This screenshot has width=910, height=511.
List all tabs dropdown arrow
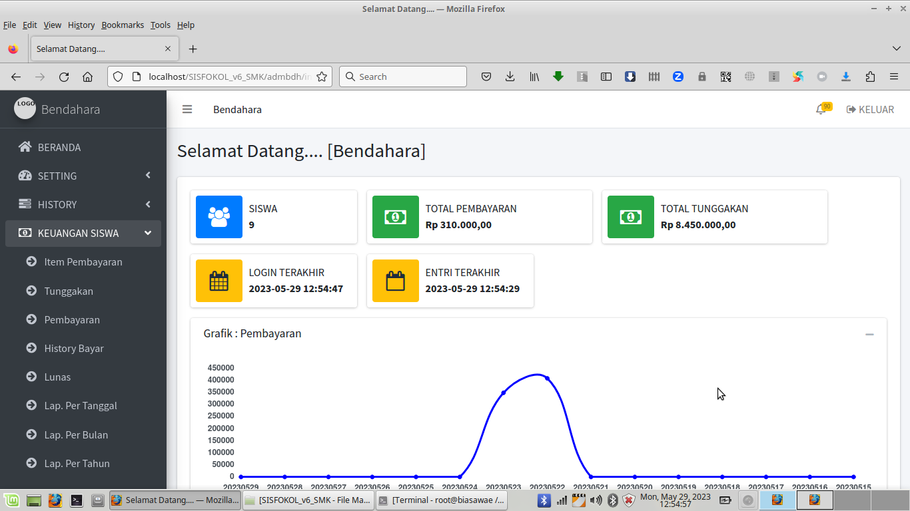click(897, 49)
